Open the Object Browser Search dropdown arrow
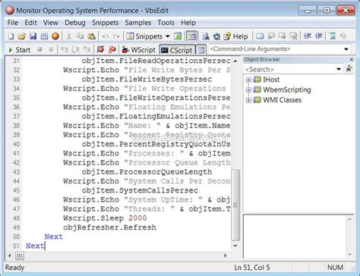 [339, 69]
